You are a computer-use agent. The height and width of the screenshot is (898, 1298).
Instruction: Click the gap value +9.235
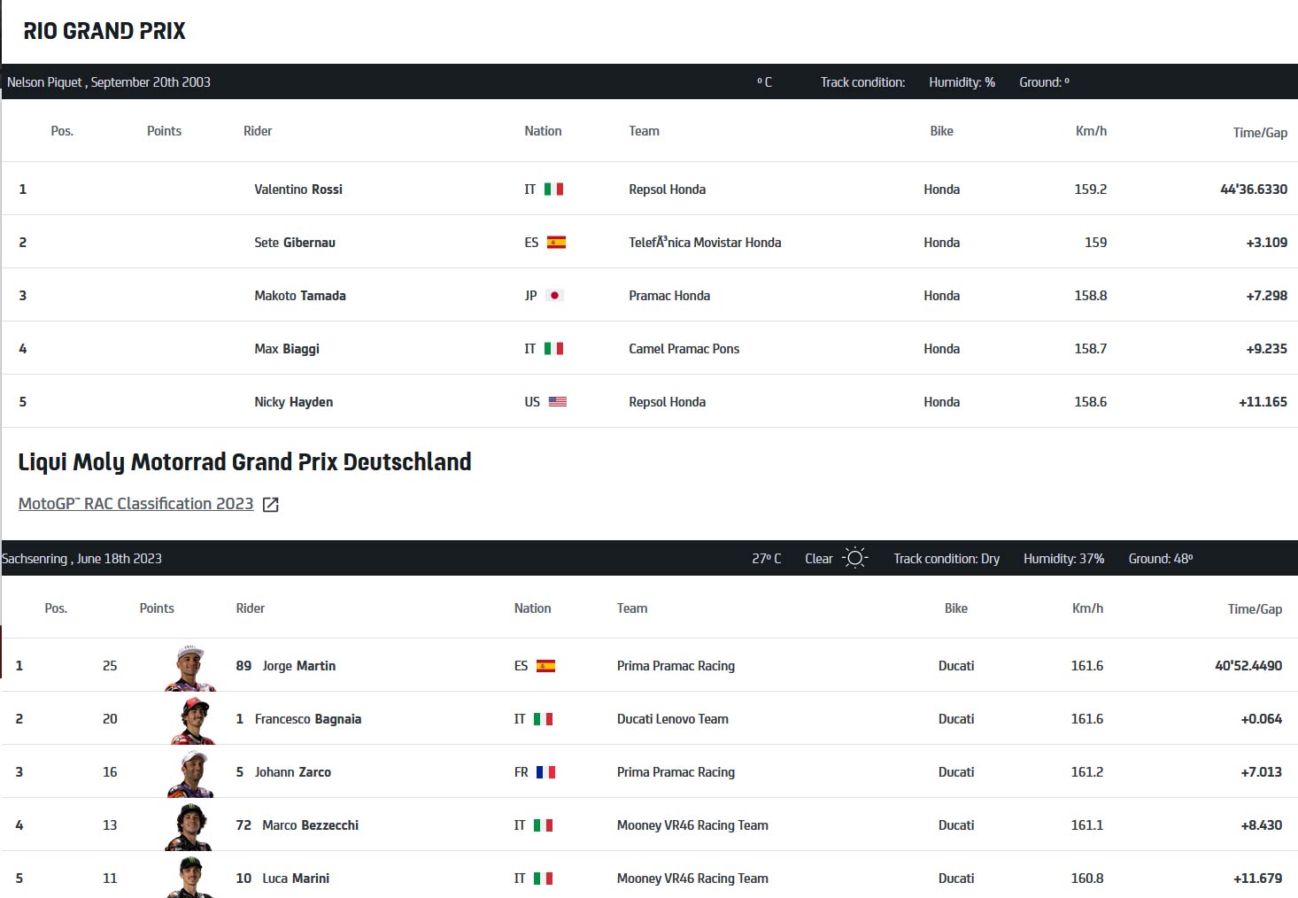click(1267, 349)
